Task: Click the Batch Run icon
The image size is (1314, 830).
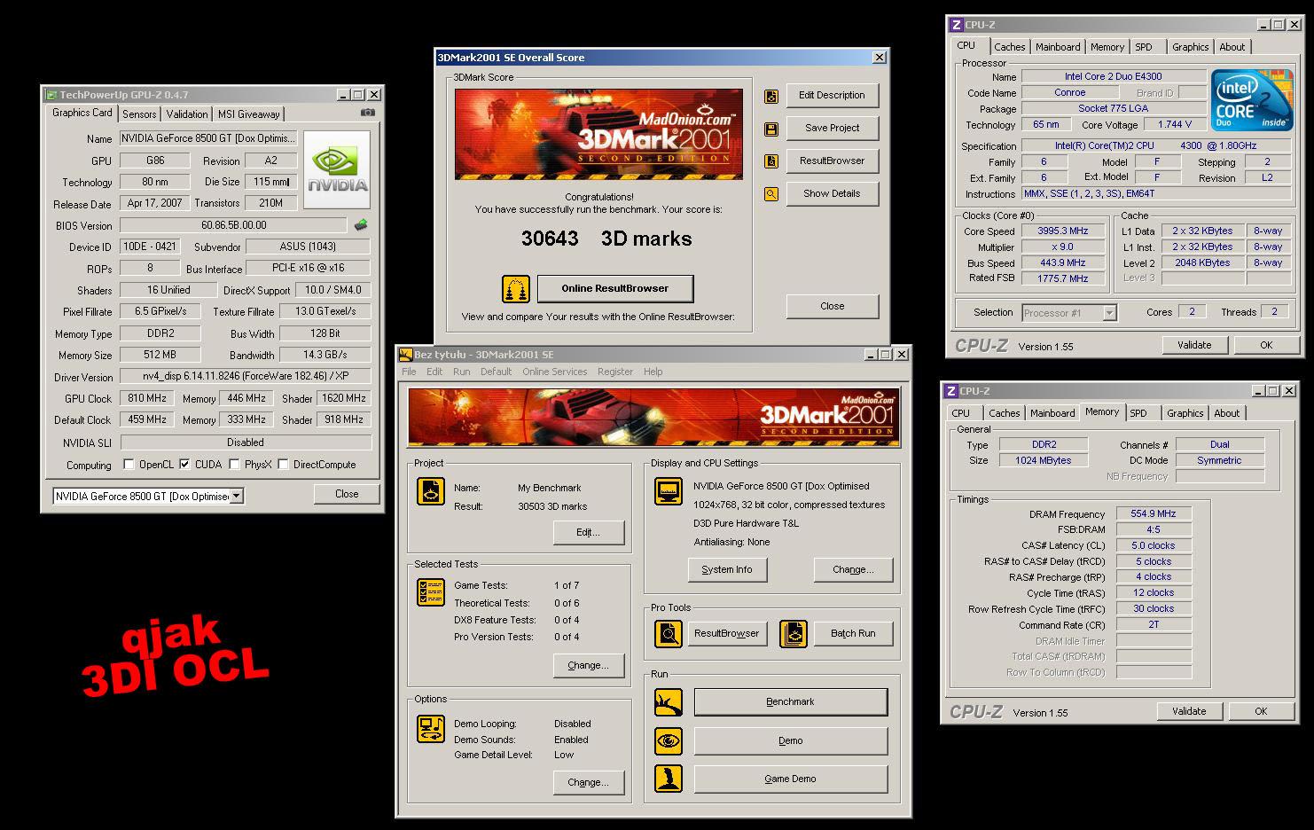Action: pyautogui.click(x=794, y=633)
